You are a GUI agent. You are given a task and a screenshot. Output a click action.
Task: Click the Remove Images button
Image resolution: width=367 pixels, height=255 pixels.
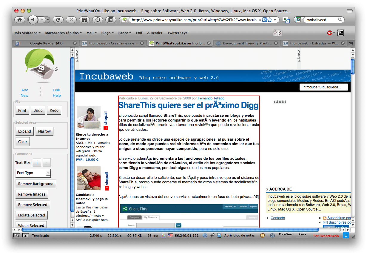[32, 194]
